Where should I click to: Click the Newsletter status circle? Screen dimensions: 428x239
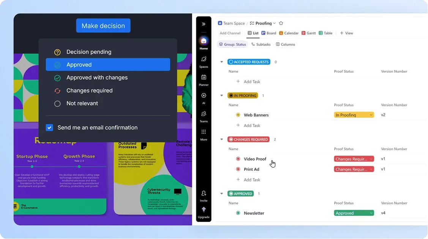point(238,213)
